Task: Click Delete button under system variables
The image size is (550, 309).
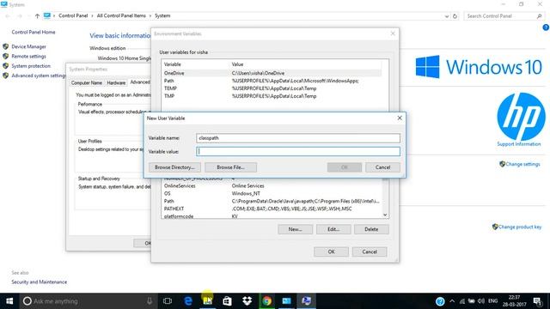Action: [371, 229]
